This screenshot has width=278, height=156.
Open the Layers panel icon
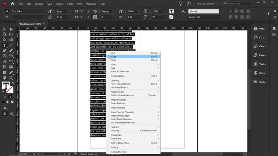pos(274,29)
